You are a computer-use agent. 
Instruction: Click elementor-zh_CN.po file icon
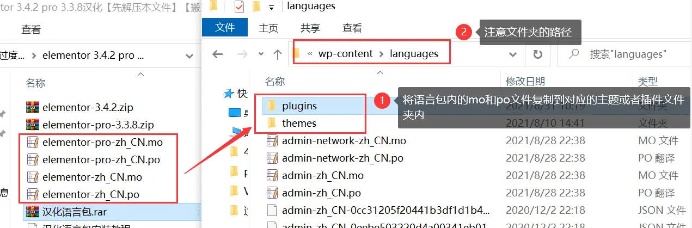33,194
